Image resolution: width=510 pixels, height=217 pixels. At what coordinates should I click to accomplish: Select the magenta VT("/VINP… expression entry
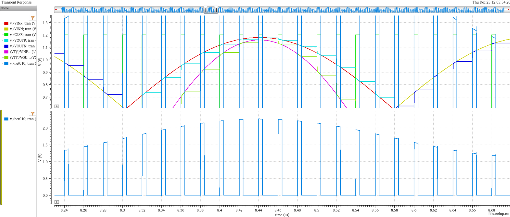point(23,52)
